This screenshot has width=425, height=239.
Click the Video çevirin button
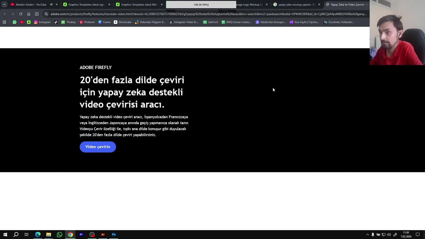(98, 147)
